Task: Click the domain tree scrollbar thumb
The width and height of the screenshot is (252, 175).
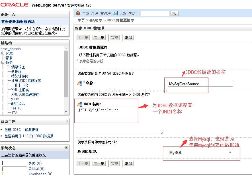Action: pyautogui.click(x=66, y=74)
